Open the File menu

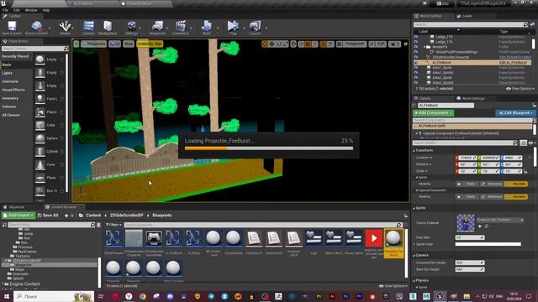(5, 10)
